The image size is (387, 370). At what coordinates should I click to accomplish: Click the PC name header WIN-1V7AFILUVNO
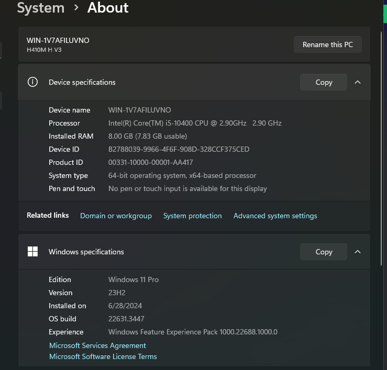tap(58, 40)
